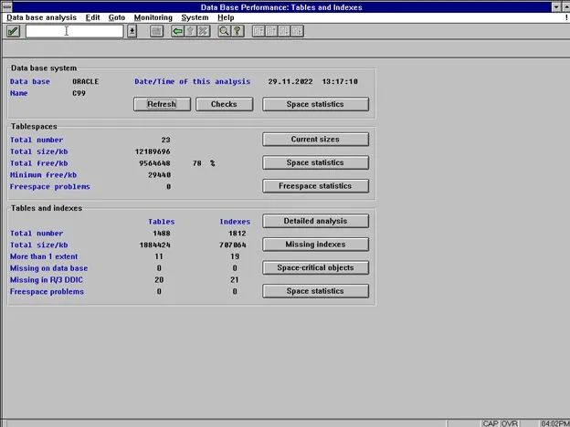Click the Cancel icon in toolbar
Viewport: 570px width, 427px height.
[203, 31]
